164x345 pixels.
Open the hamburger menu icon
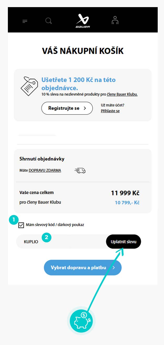(25, 21)
